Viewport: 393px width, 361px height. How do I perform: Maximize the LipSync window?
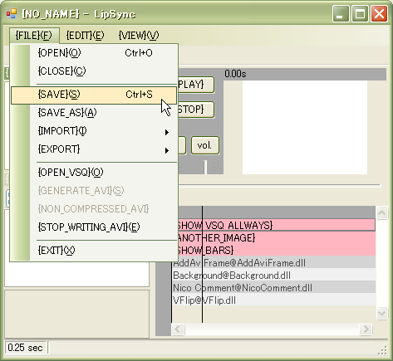(x=360, y=13)
